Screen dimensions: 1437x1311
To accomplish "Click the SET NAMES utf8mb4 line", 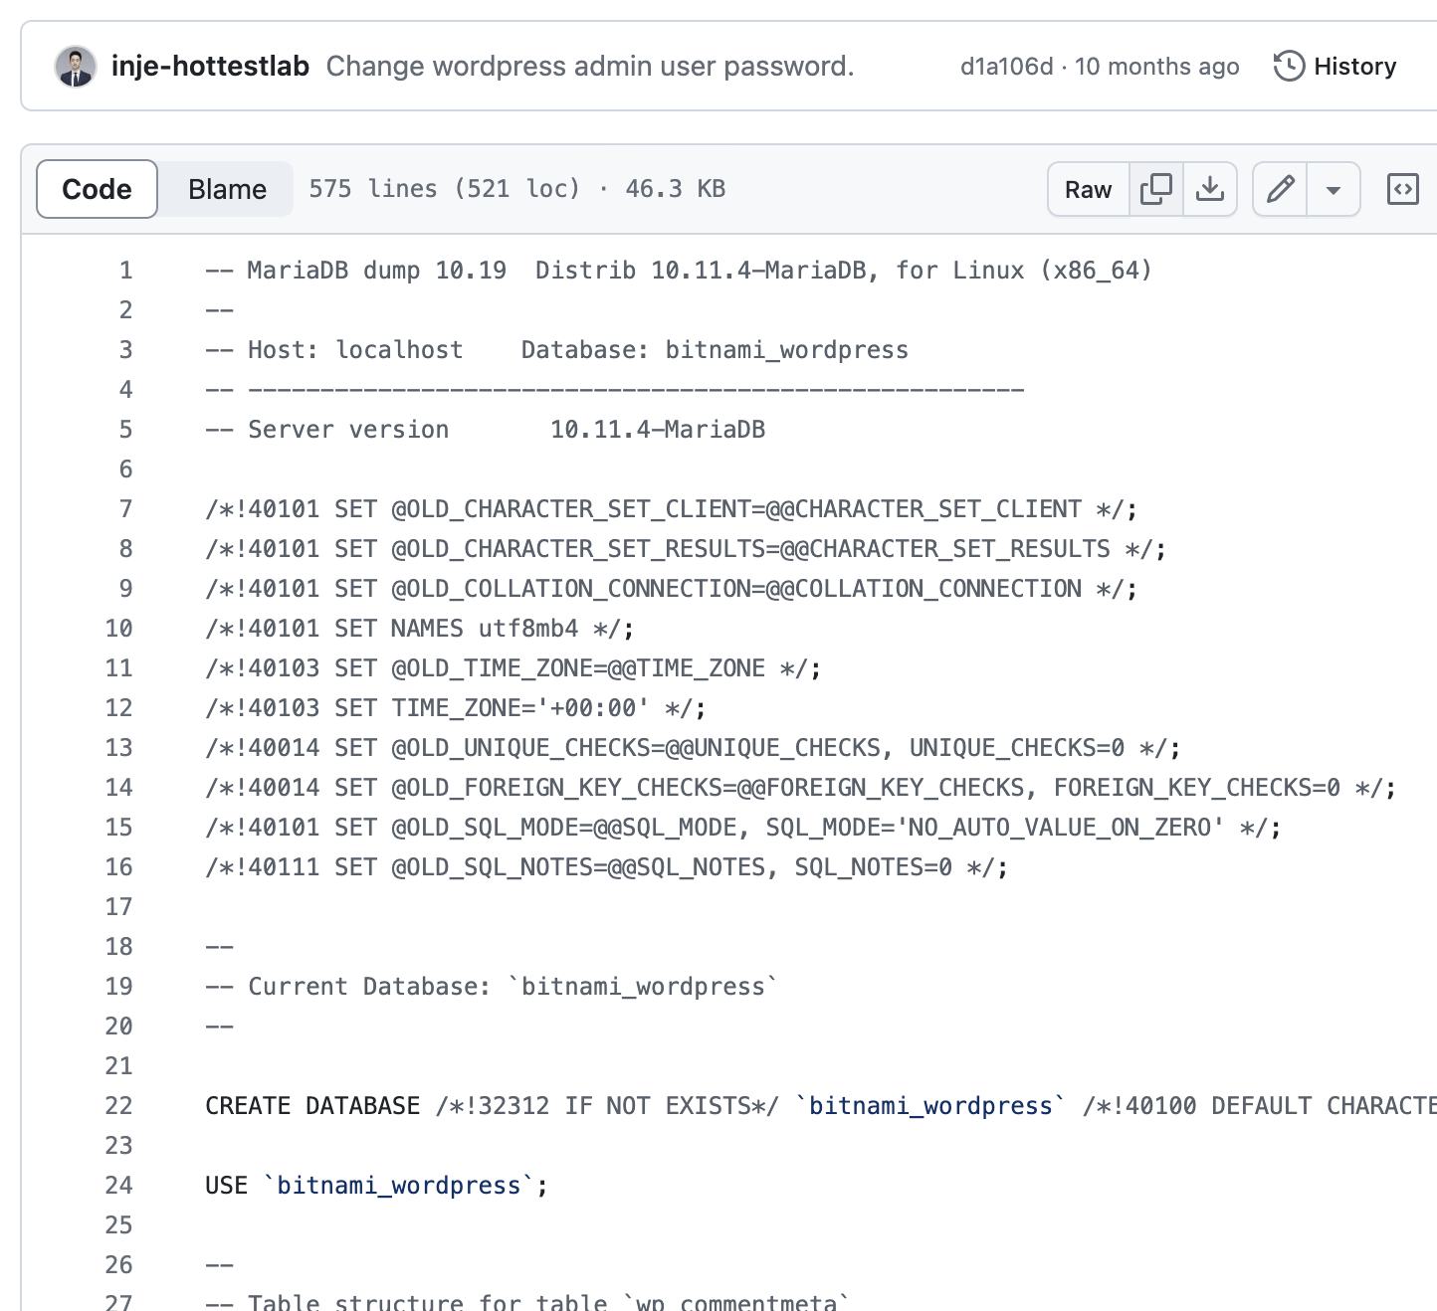I will (x=419, y=629).
